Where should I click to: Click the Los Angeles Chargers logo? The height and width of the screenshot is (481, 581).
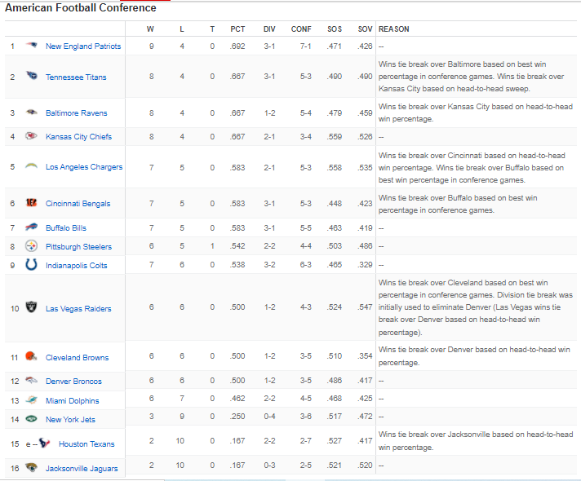(32, 166)
